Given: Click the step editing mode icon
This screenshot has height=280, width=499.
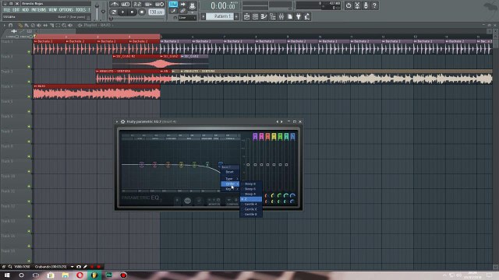Looking at the screenshot, I should pyautogui.click(x=173, y=11).
